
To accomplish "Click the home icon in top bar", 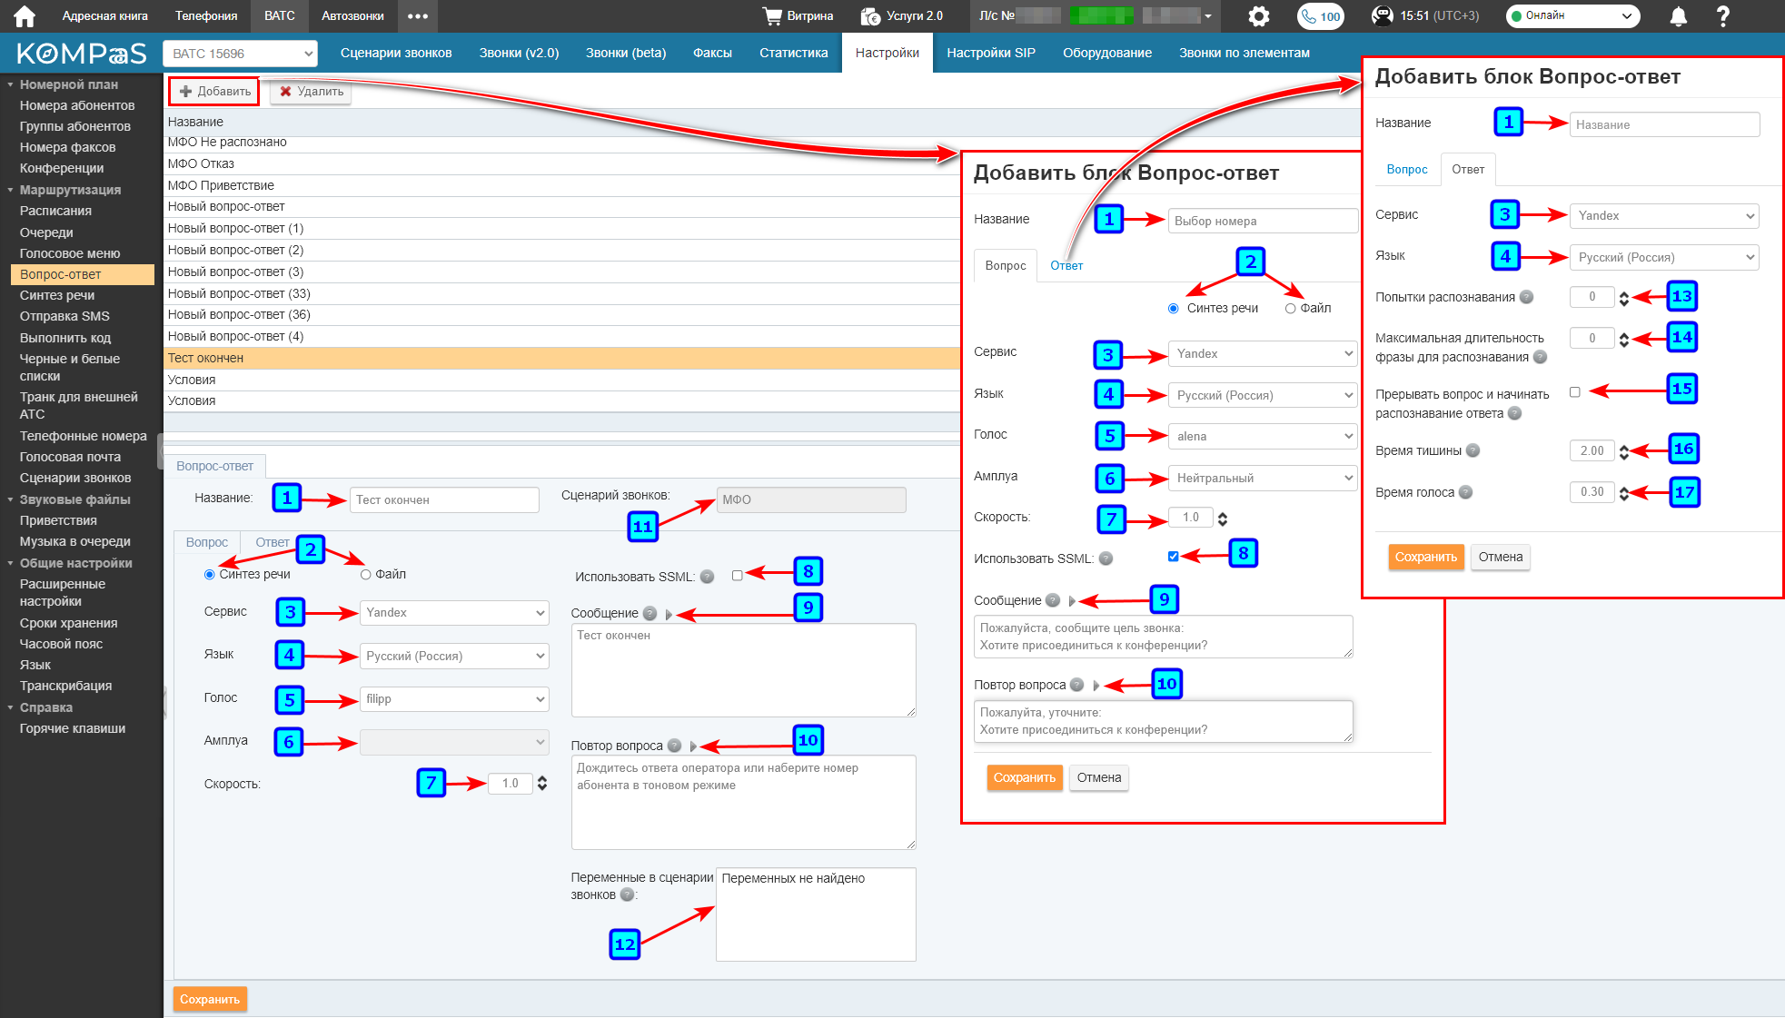I will click(x=25, y=15).
